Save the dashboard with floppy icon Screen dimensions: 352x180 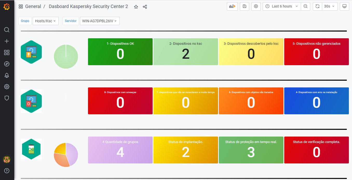click(x=245, y=6)
